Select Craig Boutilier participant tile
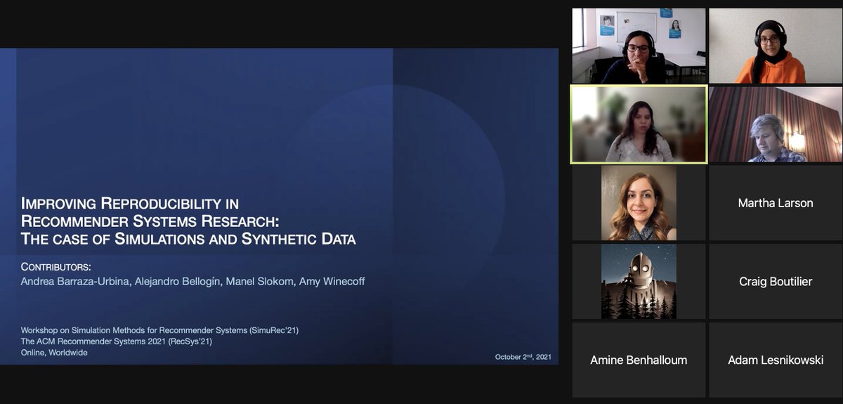The height and width of the screenshot is (404, 843). (x=776, y=282)
